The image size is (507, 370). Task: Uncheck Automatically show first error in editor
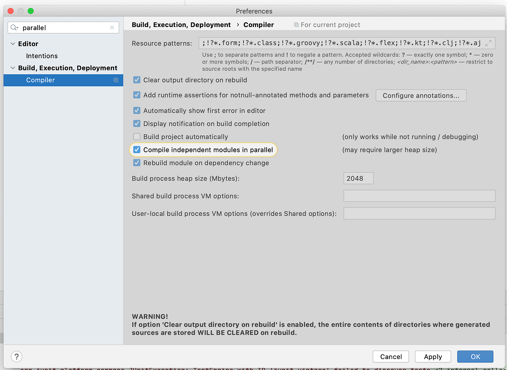click(136, 111)
